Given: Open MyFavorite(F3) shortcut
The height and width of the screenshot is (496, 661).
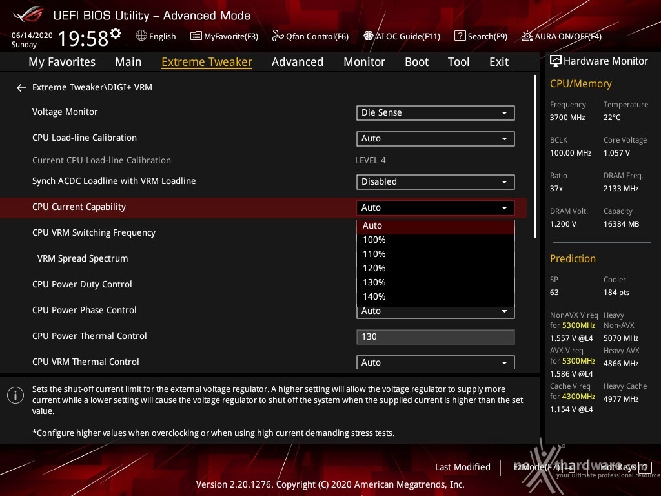Looking at the screenshot, I should pos(224,36).
